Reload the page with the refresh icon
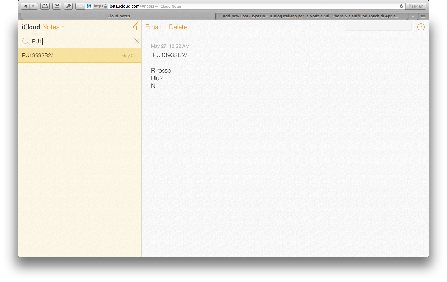Screen dimensions: 447x282 401,6
